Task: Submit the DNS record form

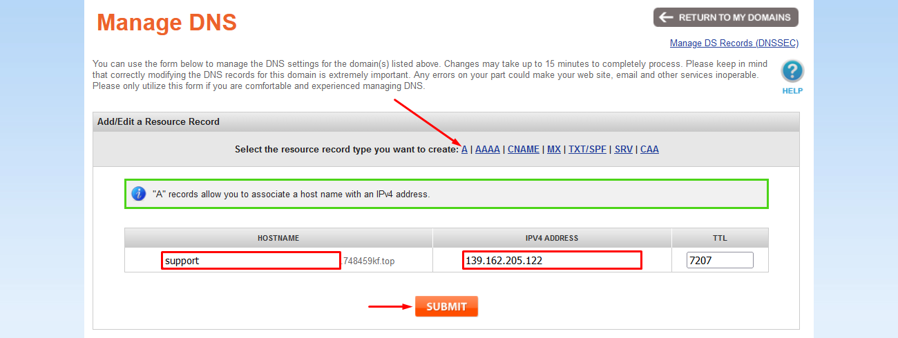Action: (446, 306)
